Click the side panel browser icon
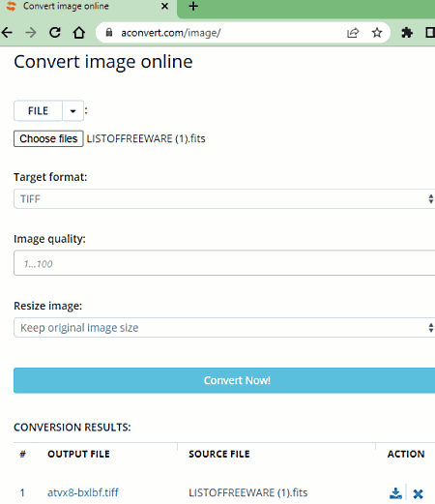435x504 pixels. pos(430,33)
